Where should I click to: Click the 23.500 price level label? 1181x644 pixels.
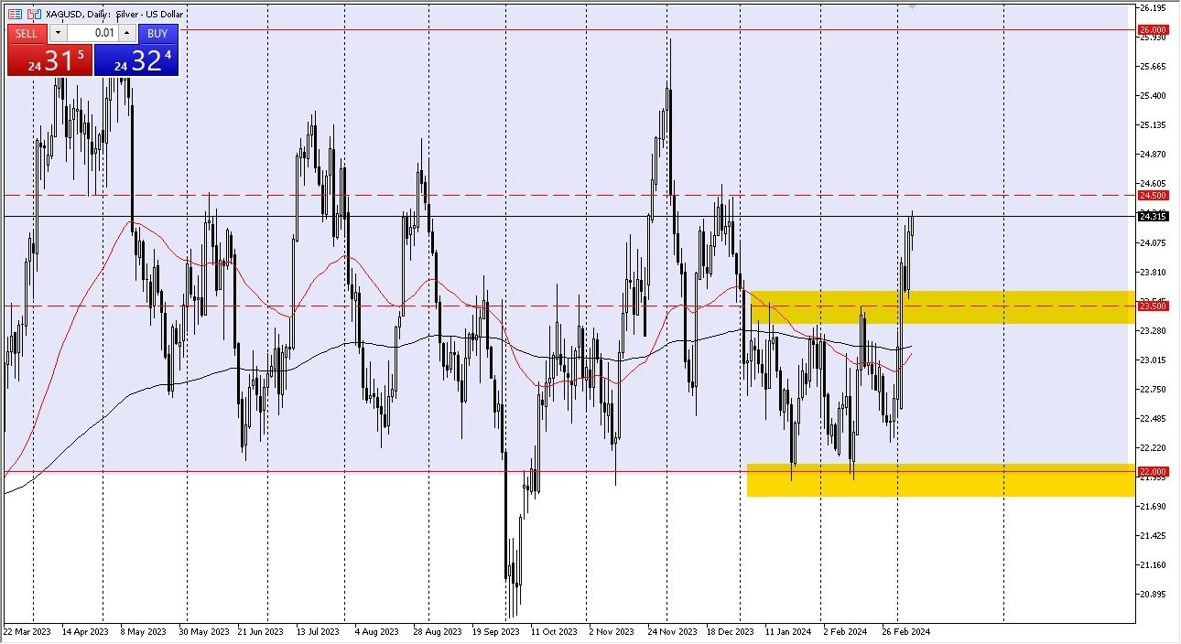[x=1152, y=306]
